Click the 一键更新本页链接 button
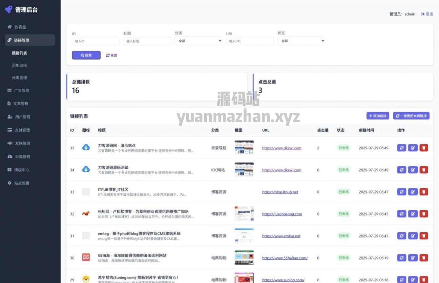This screenshot has width=439, height=283. 411,116
